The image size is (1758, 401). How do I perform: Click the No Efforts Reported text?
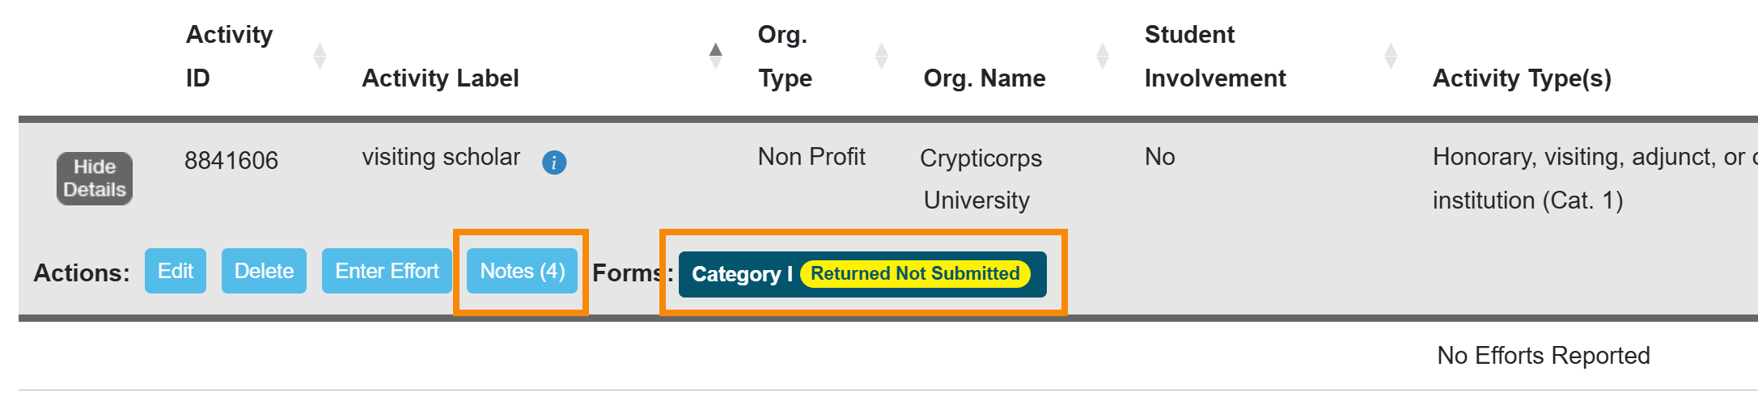(1543, 356)
